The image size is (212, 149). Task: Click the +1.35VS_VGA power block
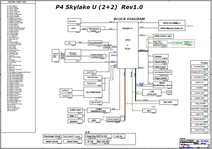(x=200, y=93)
